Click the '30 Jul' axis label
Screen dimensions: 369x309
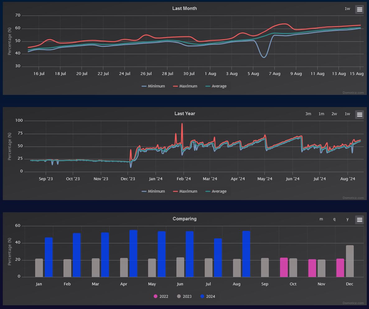point(189,74)
